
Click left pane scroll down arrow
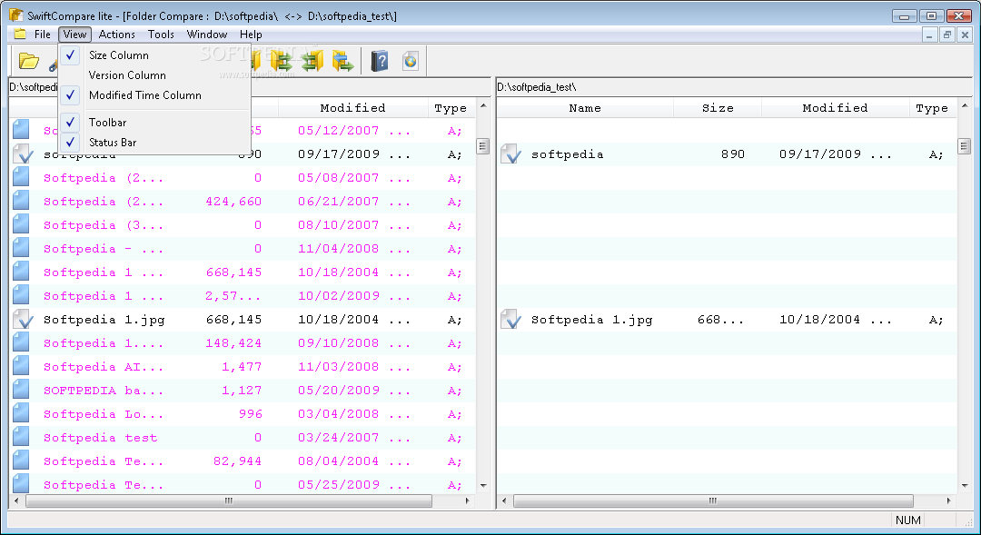pos(483,486)
